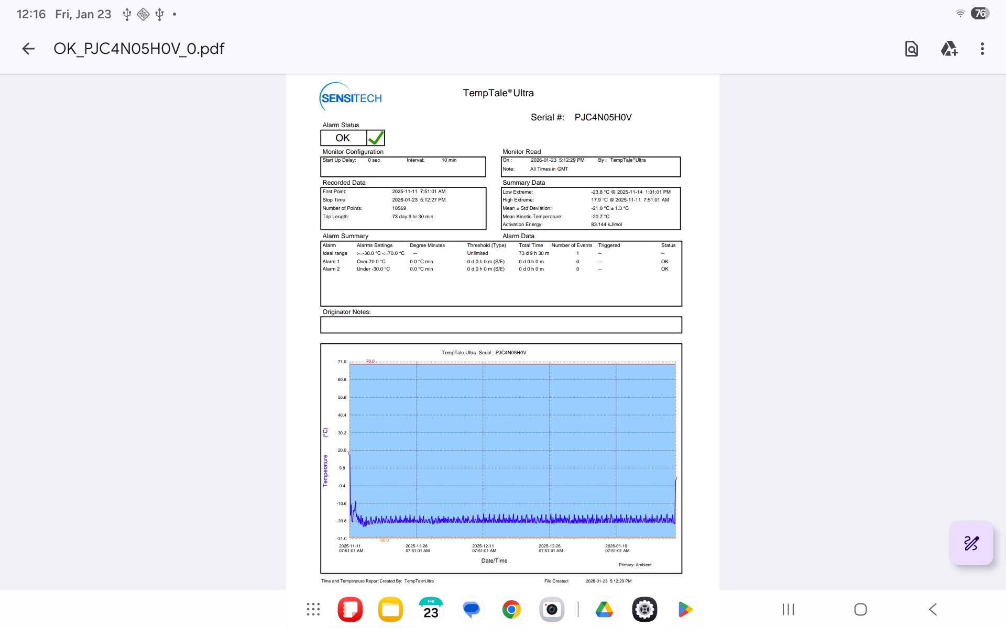Tap the system back chevron
The height and width of the screenshot is (628, 1006).
point(933,609)
